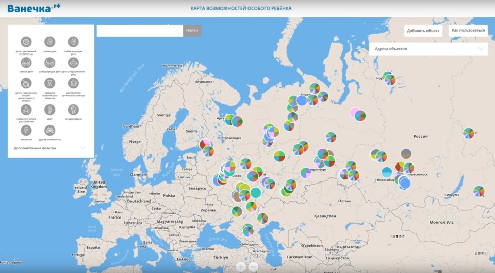Select the hourglass 'задержка психического развития' icon

(x=49, y=83)
